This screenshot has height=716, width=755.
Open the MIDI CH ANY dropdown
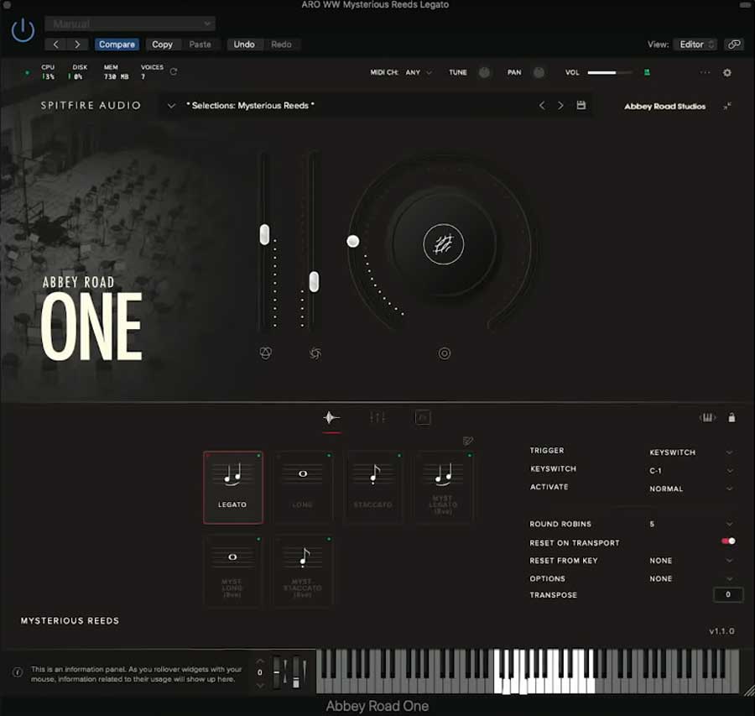418,72
